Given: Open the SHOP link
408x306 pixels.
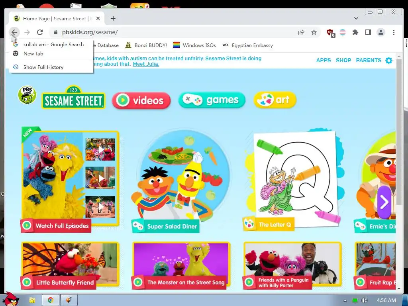Looking at the screenshot, I should 343,61.
